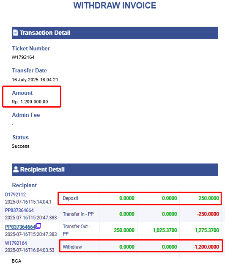This screenshot has height=266, width=225.
Task: Click the Deposit type cell
Action: point(71,198)
